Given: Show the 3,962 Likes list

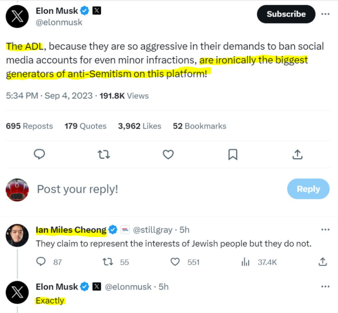Looking at the screenshot, I should tap(139, 126).
